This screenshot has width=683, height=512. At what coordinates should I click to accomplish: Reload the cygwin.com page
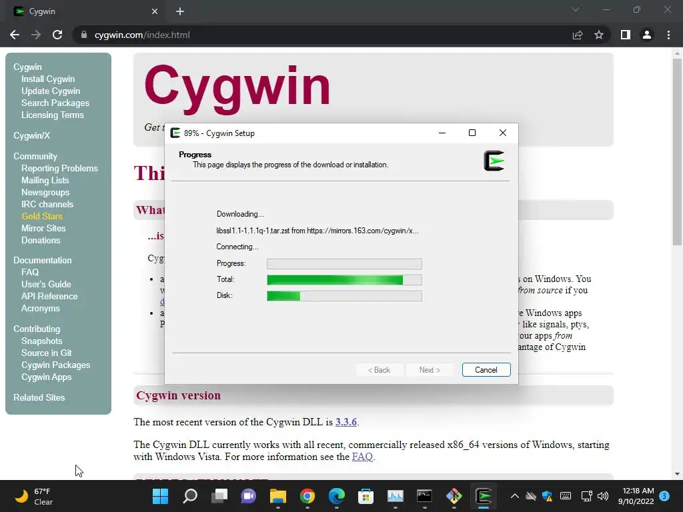coord(57,35)
